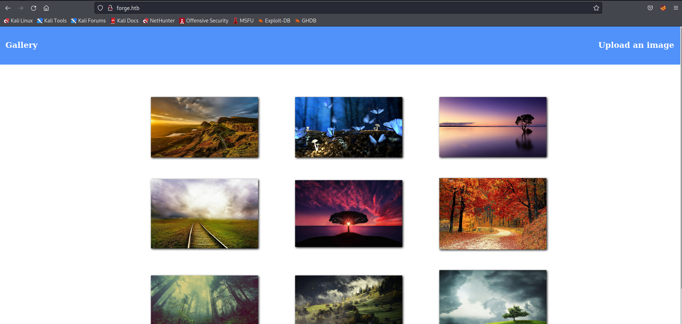Screen dimensions: 682x324
Task: Open the blue butterflies forest image
Action: coord(348,127)
